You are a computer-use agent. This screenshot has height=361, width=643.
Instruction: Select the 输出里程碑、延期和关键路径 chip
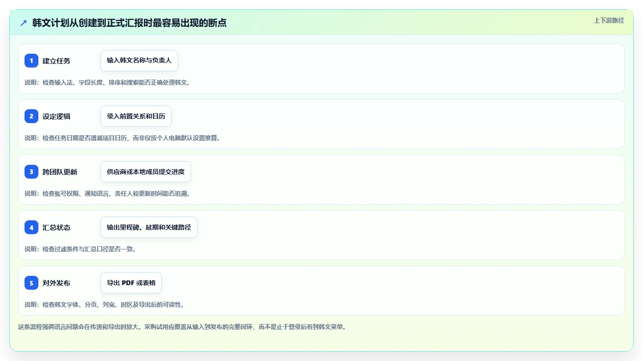(x=149, y=227)
